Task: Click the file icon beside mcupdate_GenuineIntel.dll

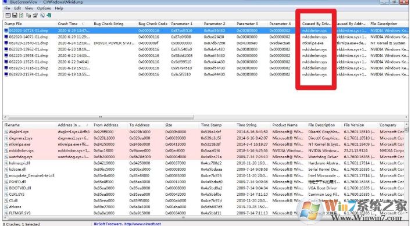Action: point(6,175)
